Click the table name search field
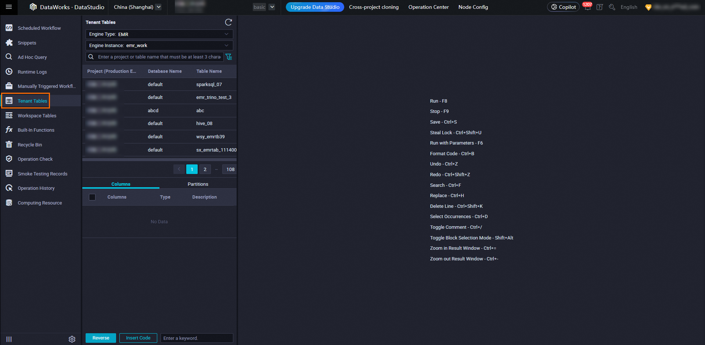The height and width of the screenshot is (345, 705). tap(154, 57)
